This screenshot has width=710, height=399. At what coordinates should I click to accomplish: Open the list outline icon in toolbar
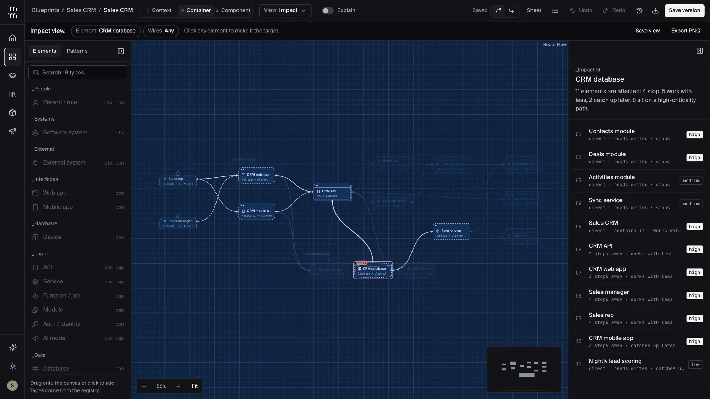pos(555,11)
